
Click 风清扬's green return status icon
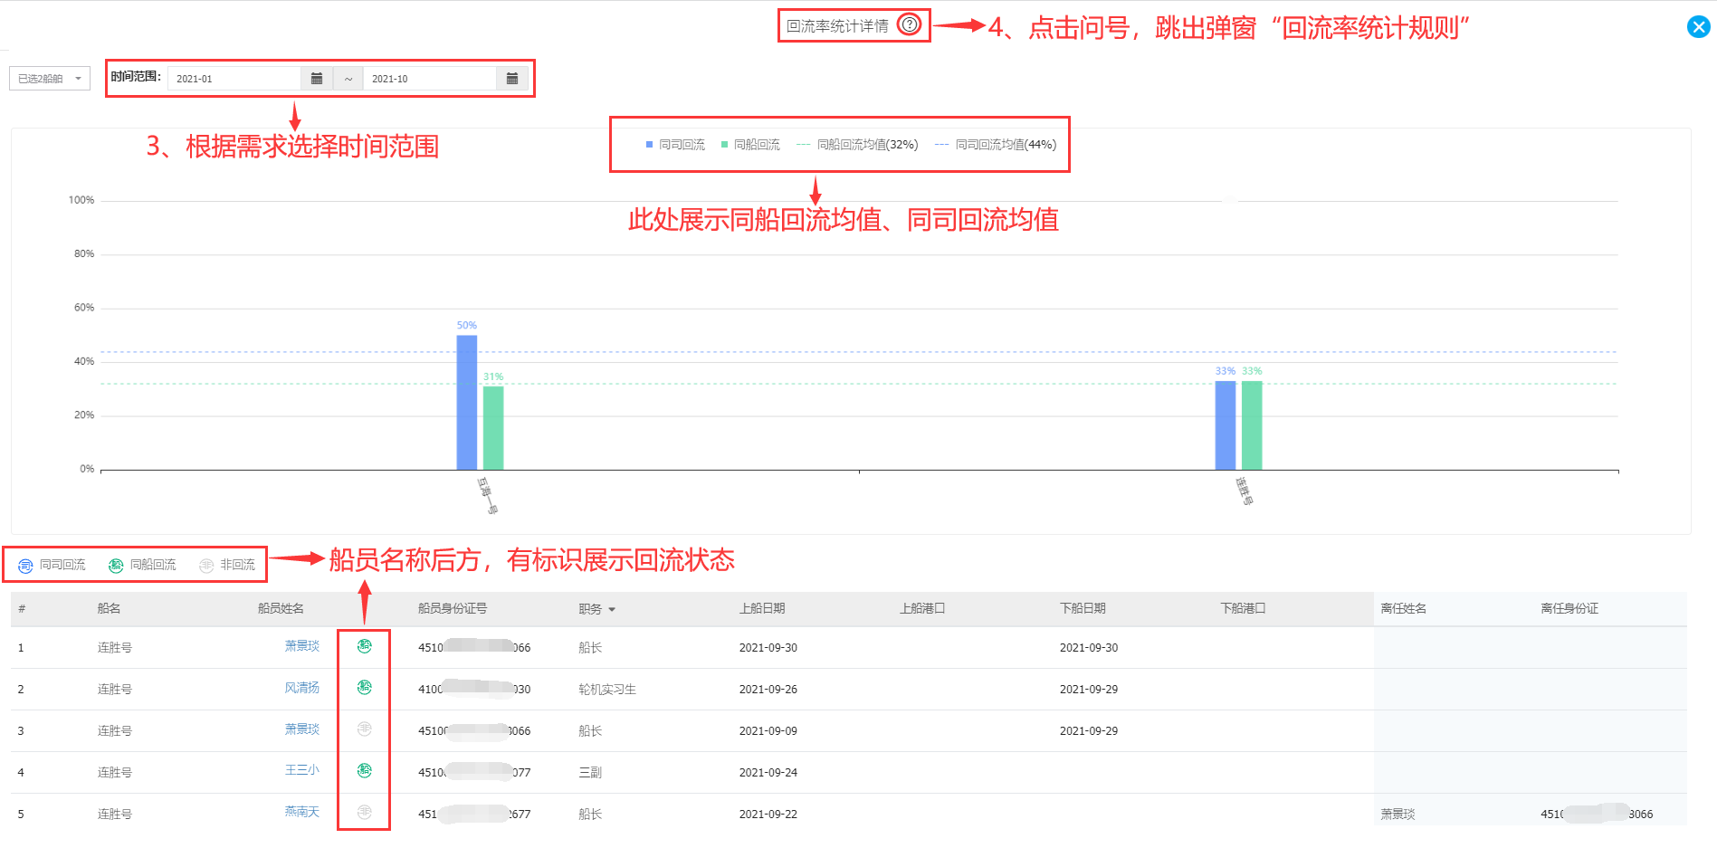click(365, 688)
